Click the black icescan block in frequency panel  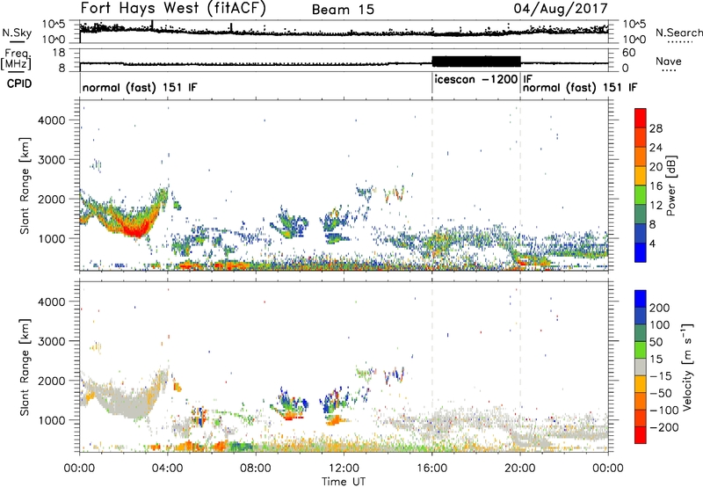tap(475, 62)
